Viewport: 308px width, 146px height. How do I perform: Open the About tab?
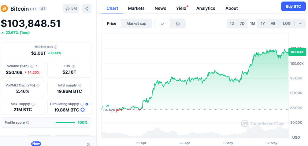(x=232, y=8)
